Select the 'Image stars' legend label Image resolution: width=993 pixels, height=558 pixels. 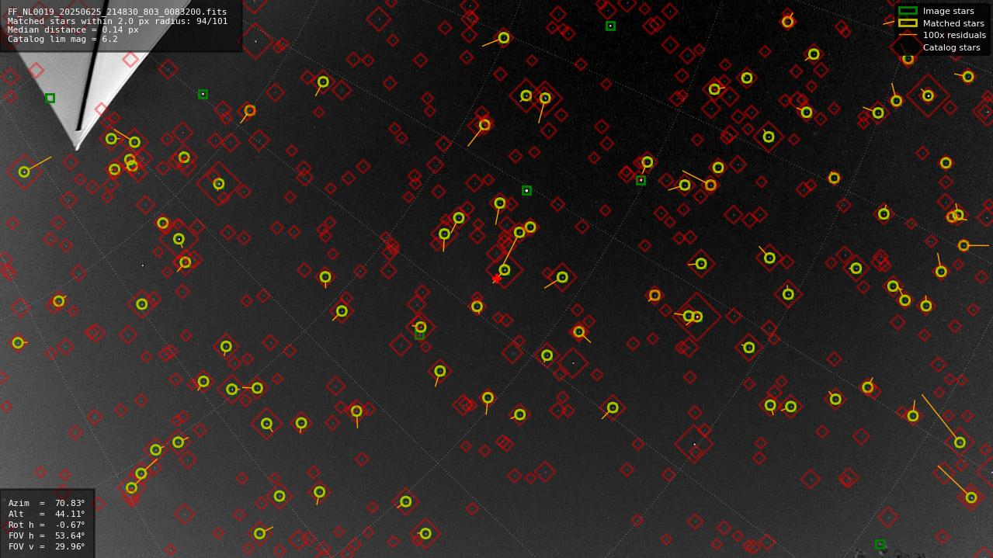(x=948, y=12)
